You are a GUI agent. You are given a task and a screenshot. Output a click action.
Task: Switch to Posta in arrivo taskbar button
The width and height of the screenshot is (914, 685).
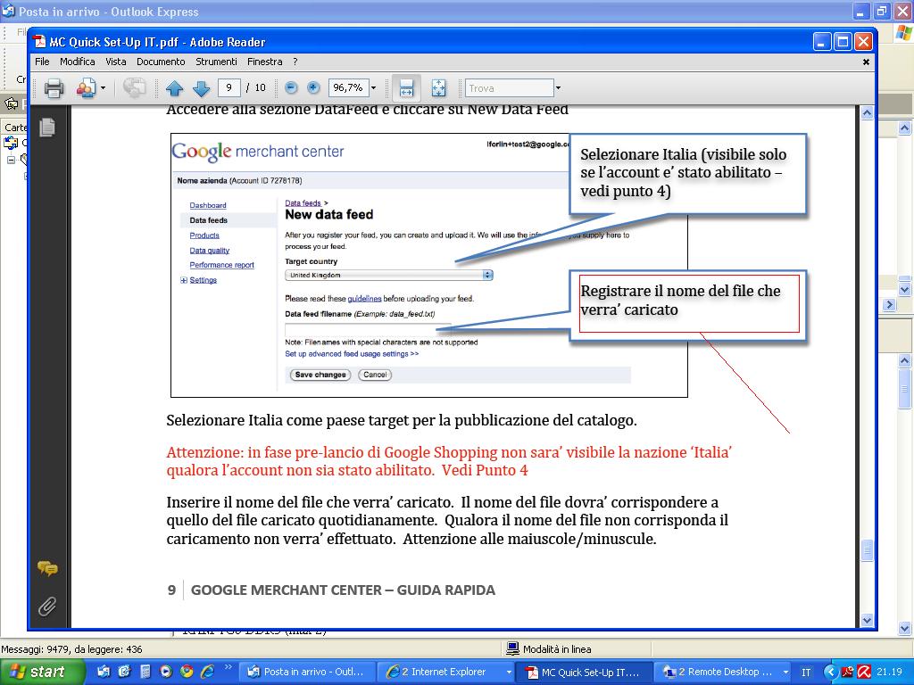305,673
